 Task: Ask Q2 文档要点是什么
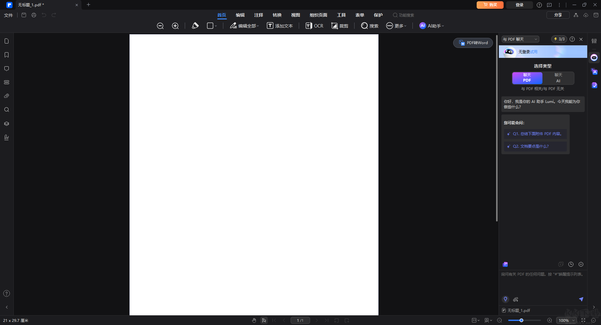click(x=535, y=146)
